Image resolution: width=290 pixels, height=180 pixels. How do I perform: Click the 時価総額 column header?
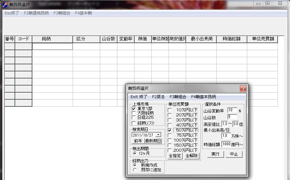click(x=232, y=39)
